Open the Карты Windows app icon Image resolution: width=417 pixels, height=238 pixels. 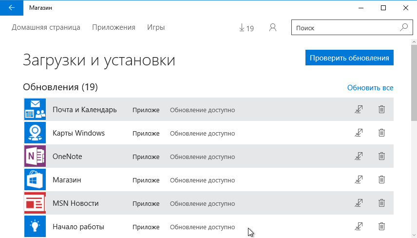[x=35, y=133]
